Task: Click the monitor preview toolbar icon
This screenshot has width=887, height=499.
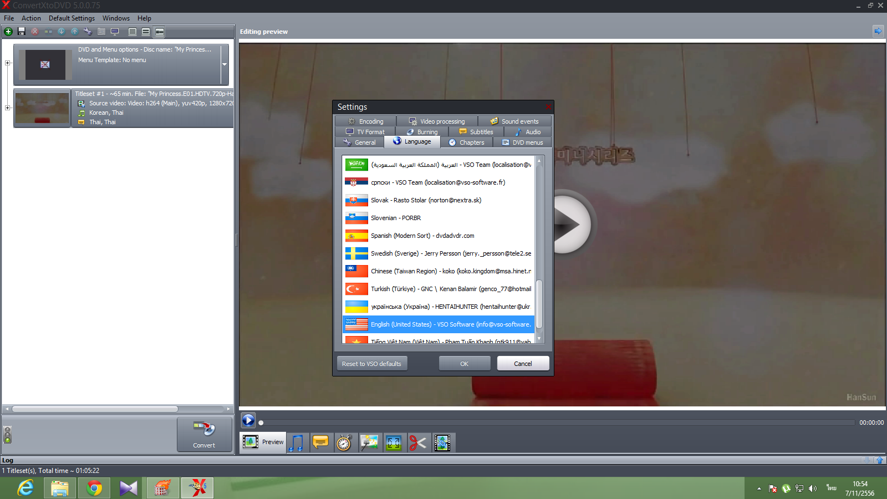Action: pos(115,32)
